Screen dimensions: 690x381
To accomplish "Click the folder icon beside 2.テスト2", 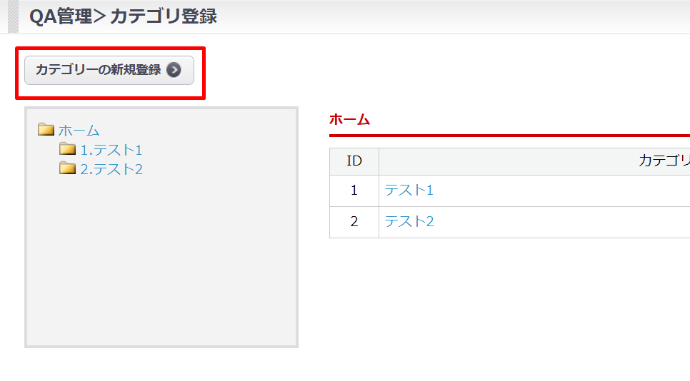I will (x=68, y=168).
